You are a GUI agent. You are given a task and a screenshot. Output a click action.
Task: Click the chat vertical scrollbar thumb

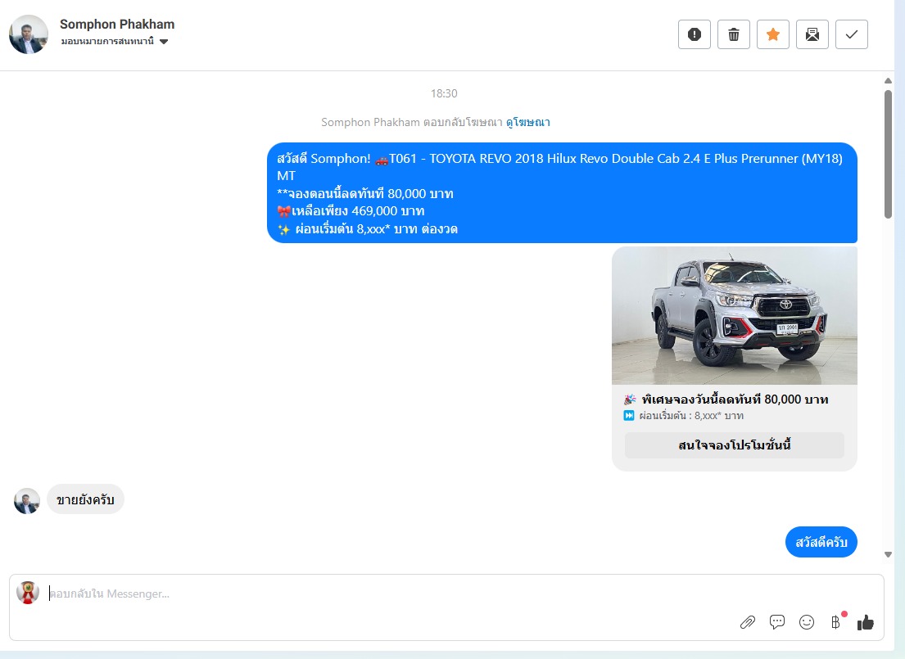pyautogui.click(x=889, y=154)
